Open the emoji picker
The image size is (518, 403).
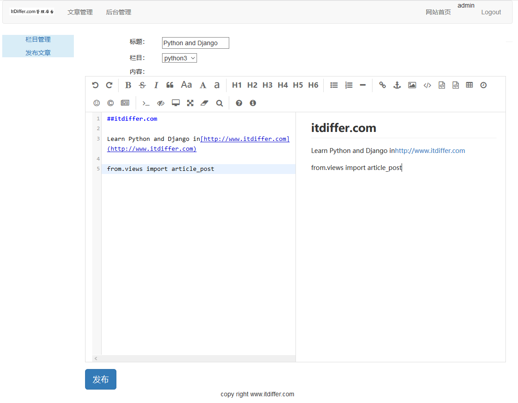click(x=96, y=103)
